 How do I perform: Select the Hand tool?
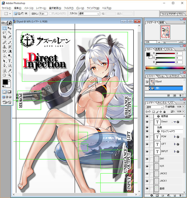pyautogui.click(x=4, y=75)
